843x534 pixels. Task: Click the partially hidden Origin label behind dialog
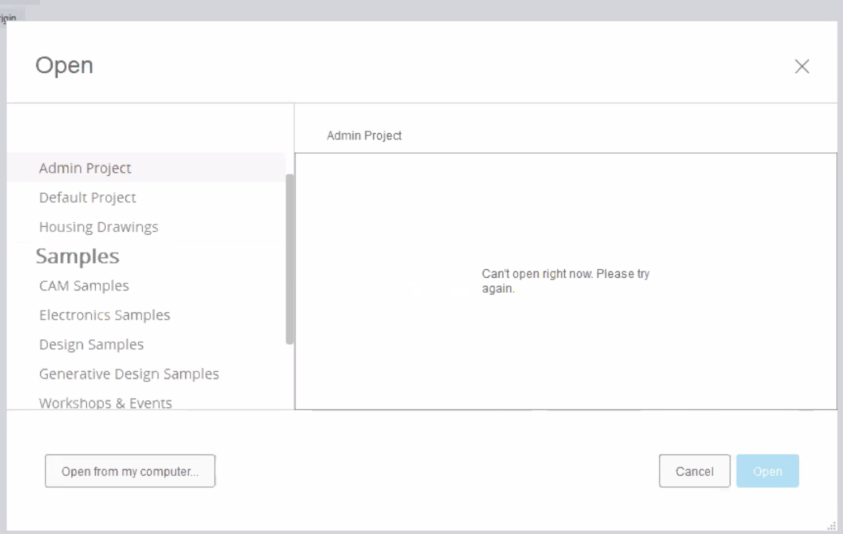click(8, 18)
